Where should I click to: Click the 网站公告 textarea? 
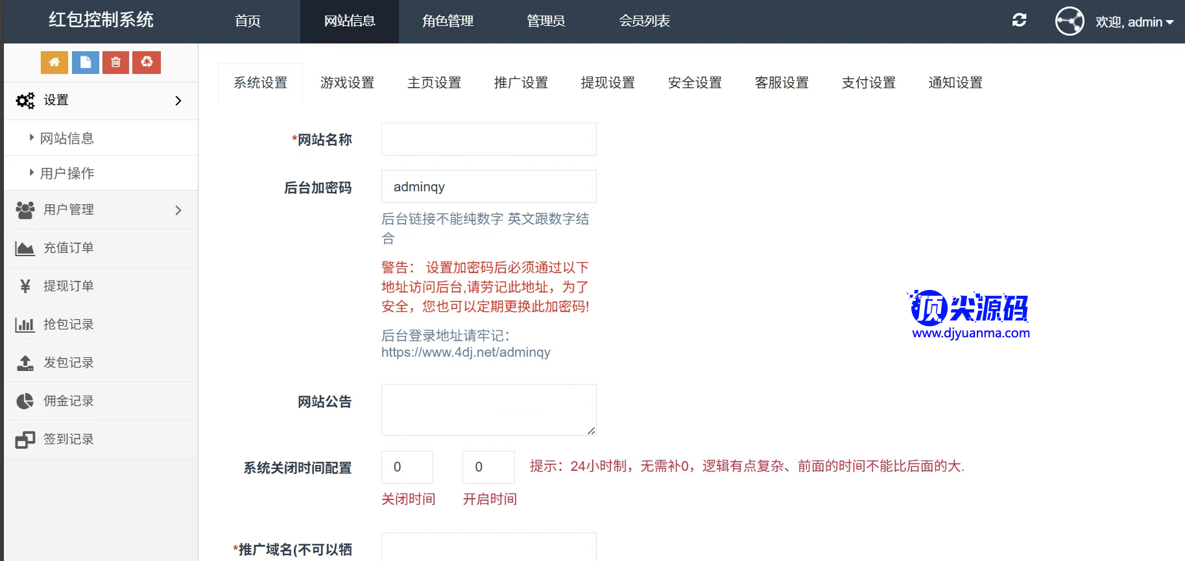[x=488, y=409]
